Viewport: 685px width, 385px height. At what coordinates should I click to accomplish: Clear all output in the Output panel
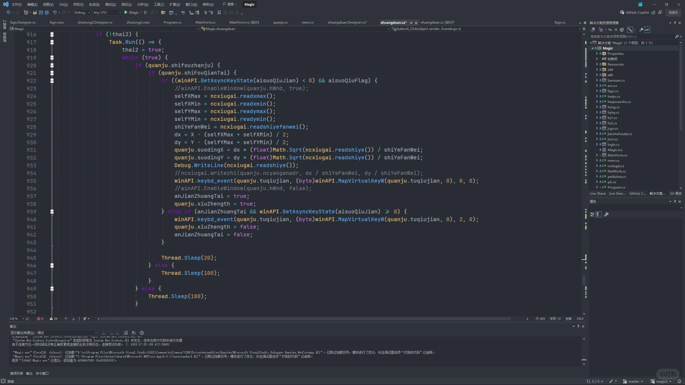click(x=126, y=333)
